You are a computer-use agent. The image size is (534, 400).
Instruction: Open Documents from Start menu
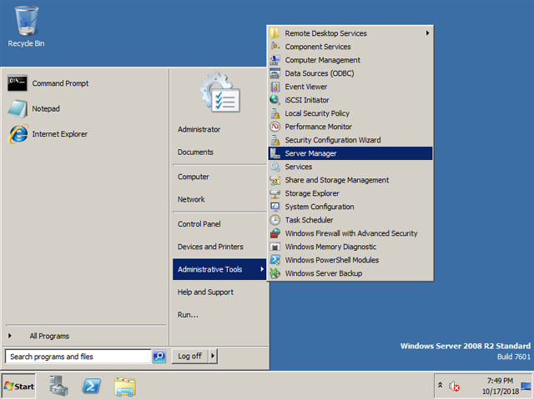(x=219, y=152)
